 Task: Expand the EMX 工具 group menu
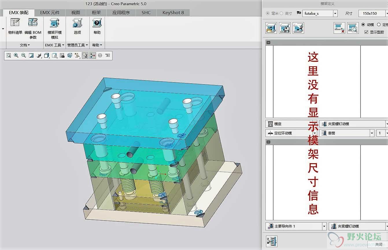(55, 45)
